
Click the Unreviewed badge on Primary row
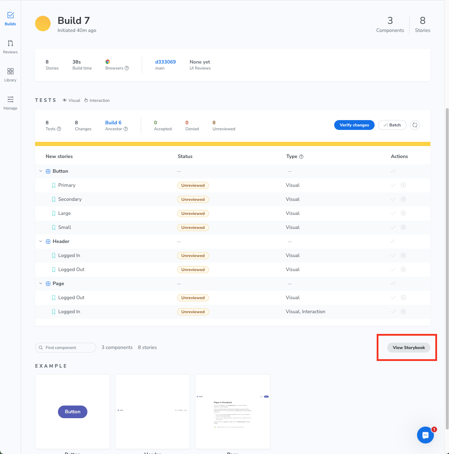[193, 185]
